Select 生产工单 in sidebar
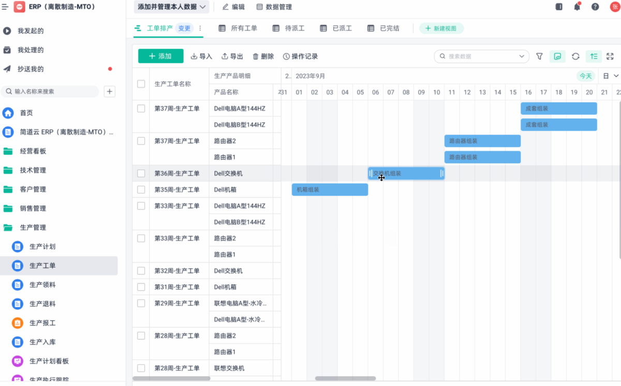The width and height of the screenshot is (621, 386). pyautogui.click(x=59, y=265)
